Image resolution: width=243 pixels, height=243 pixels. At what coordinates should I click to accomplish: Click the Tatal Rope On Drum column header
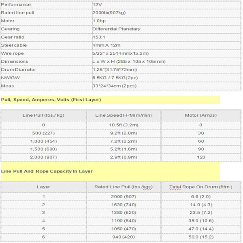point(201,187)
